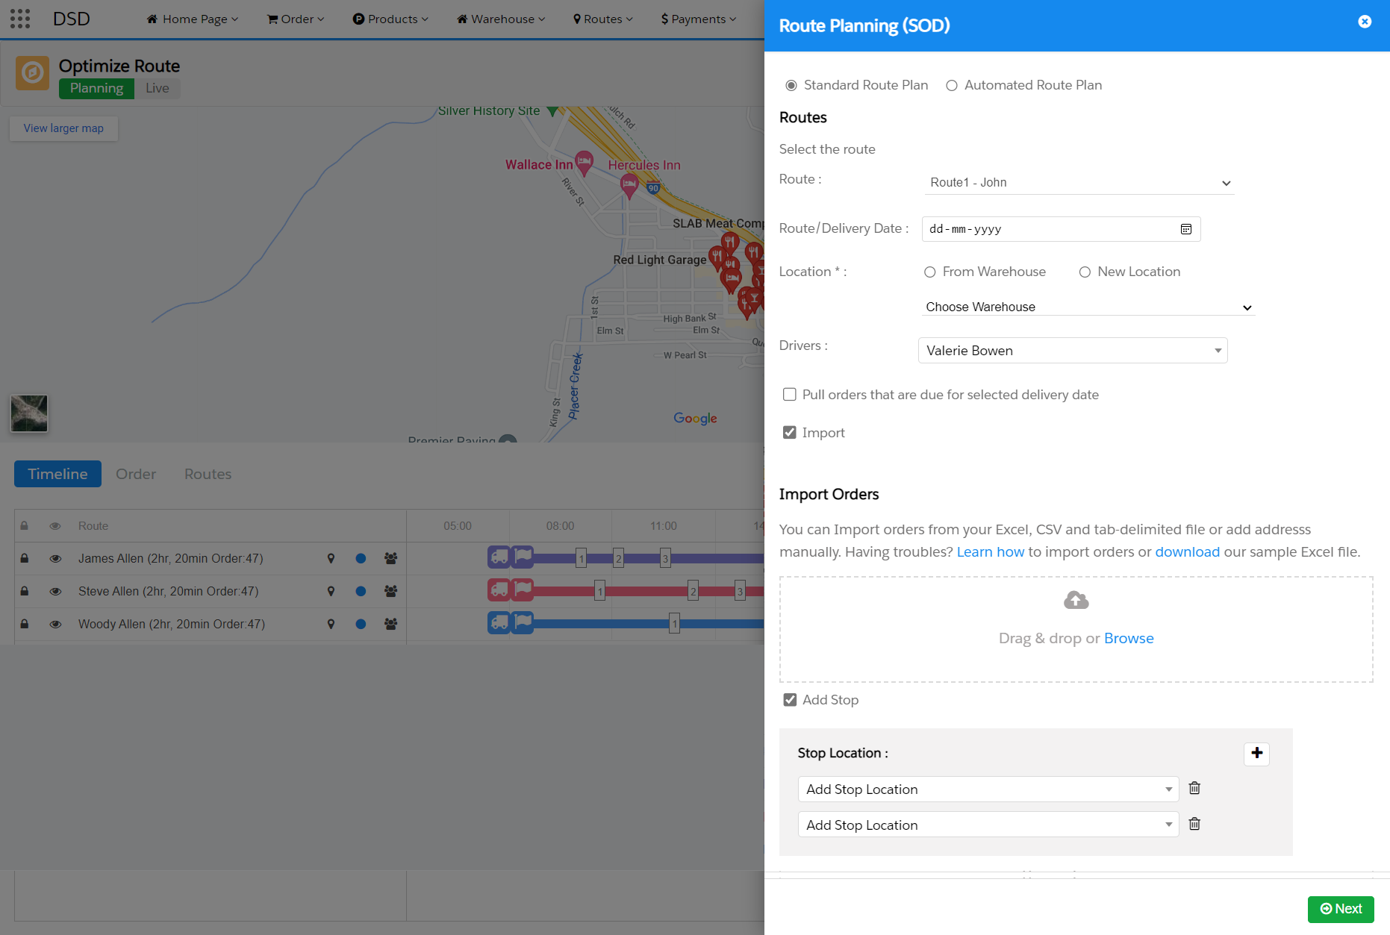The height and width of the screenshot is (935, 1390).
Task: Toggle visibility eye on Woody Allen's route row
Action: pos(55,624)
